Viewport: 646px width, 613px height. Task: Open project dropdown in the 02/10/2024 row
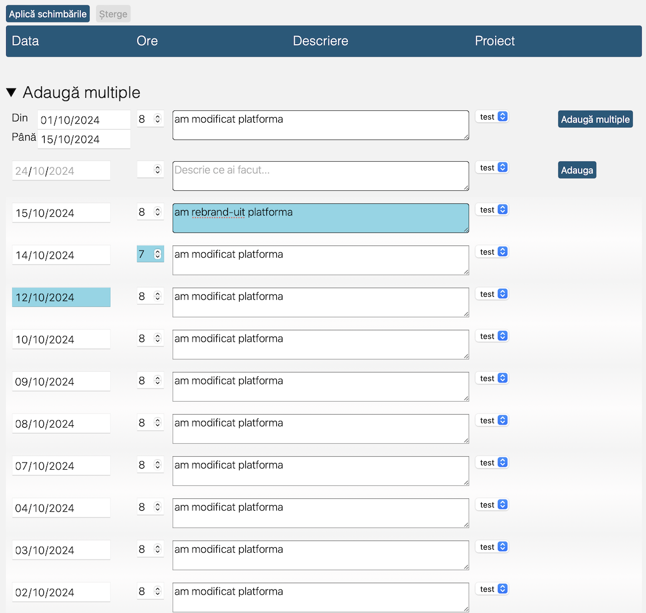tap(492, 589)
